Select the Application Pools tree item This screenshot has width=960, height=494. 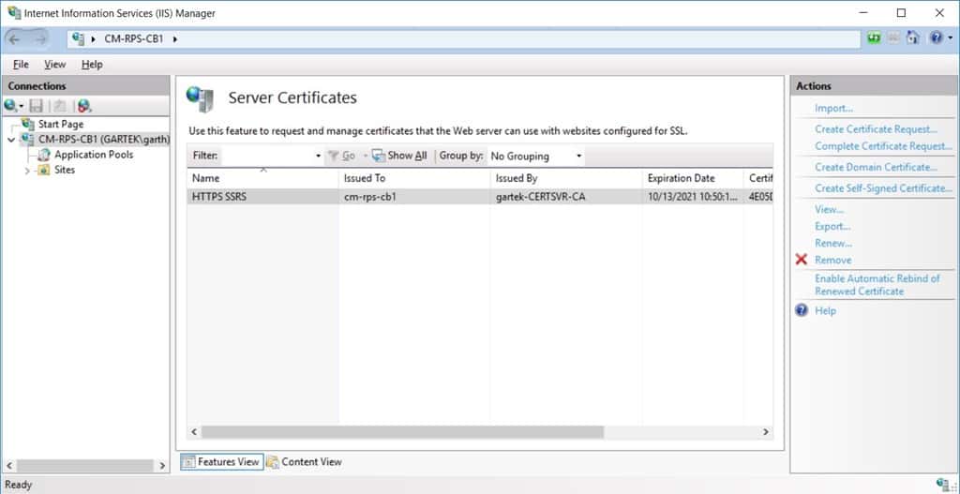pos(94,155)
